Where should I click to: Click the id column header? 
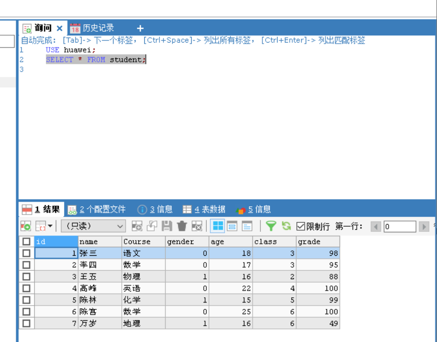[x=56, y=242]
